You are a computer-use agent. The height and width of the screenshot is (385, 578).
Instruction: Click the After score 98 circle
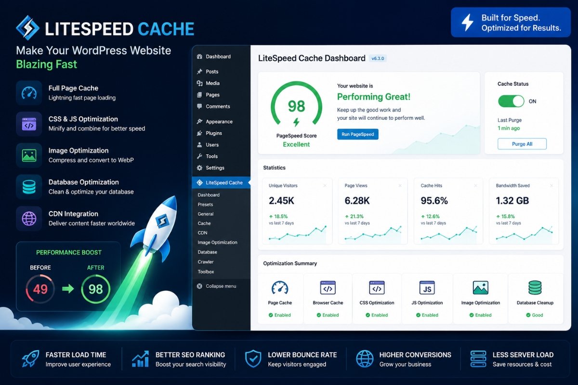(96, 289)
